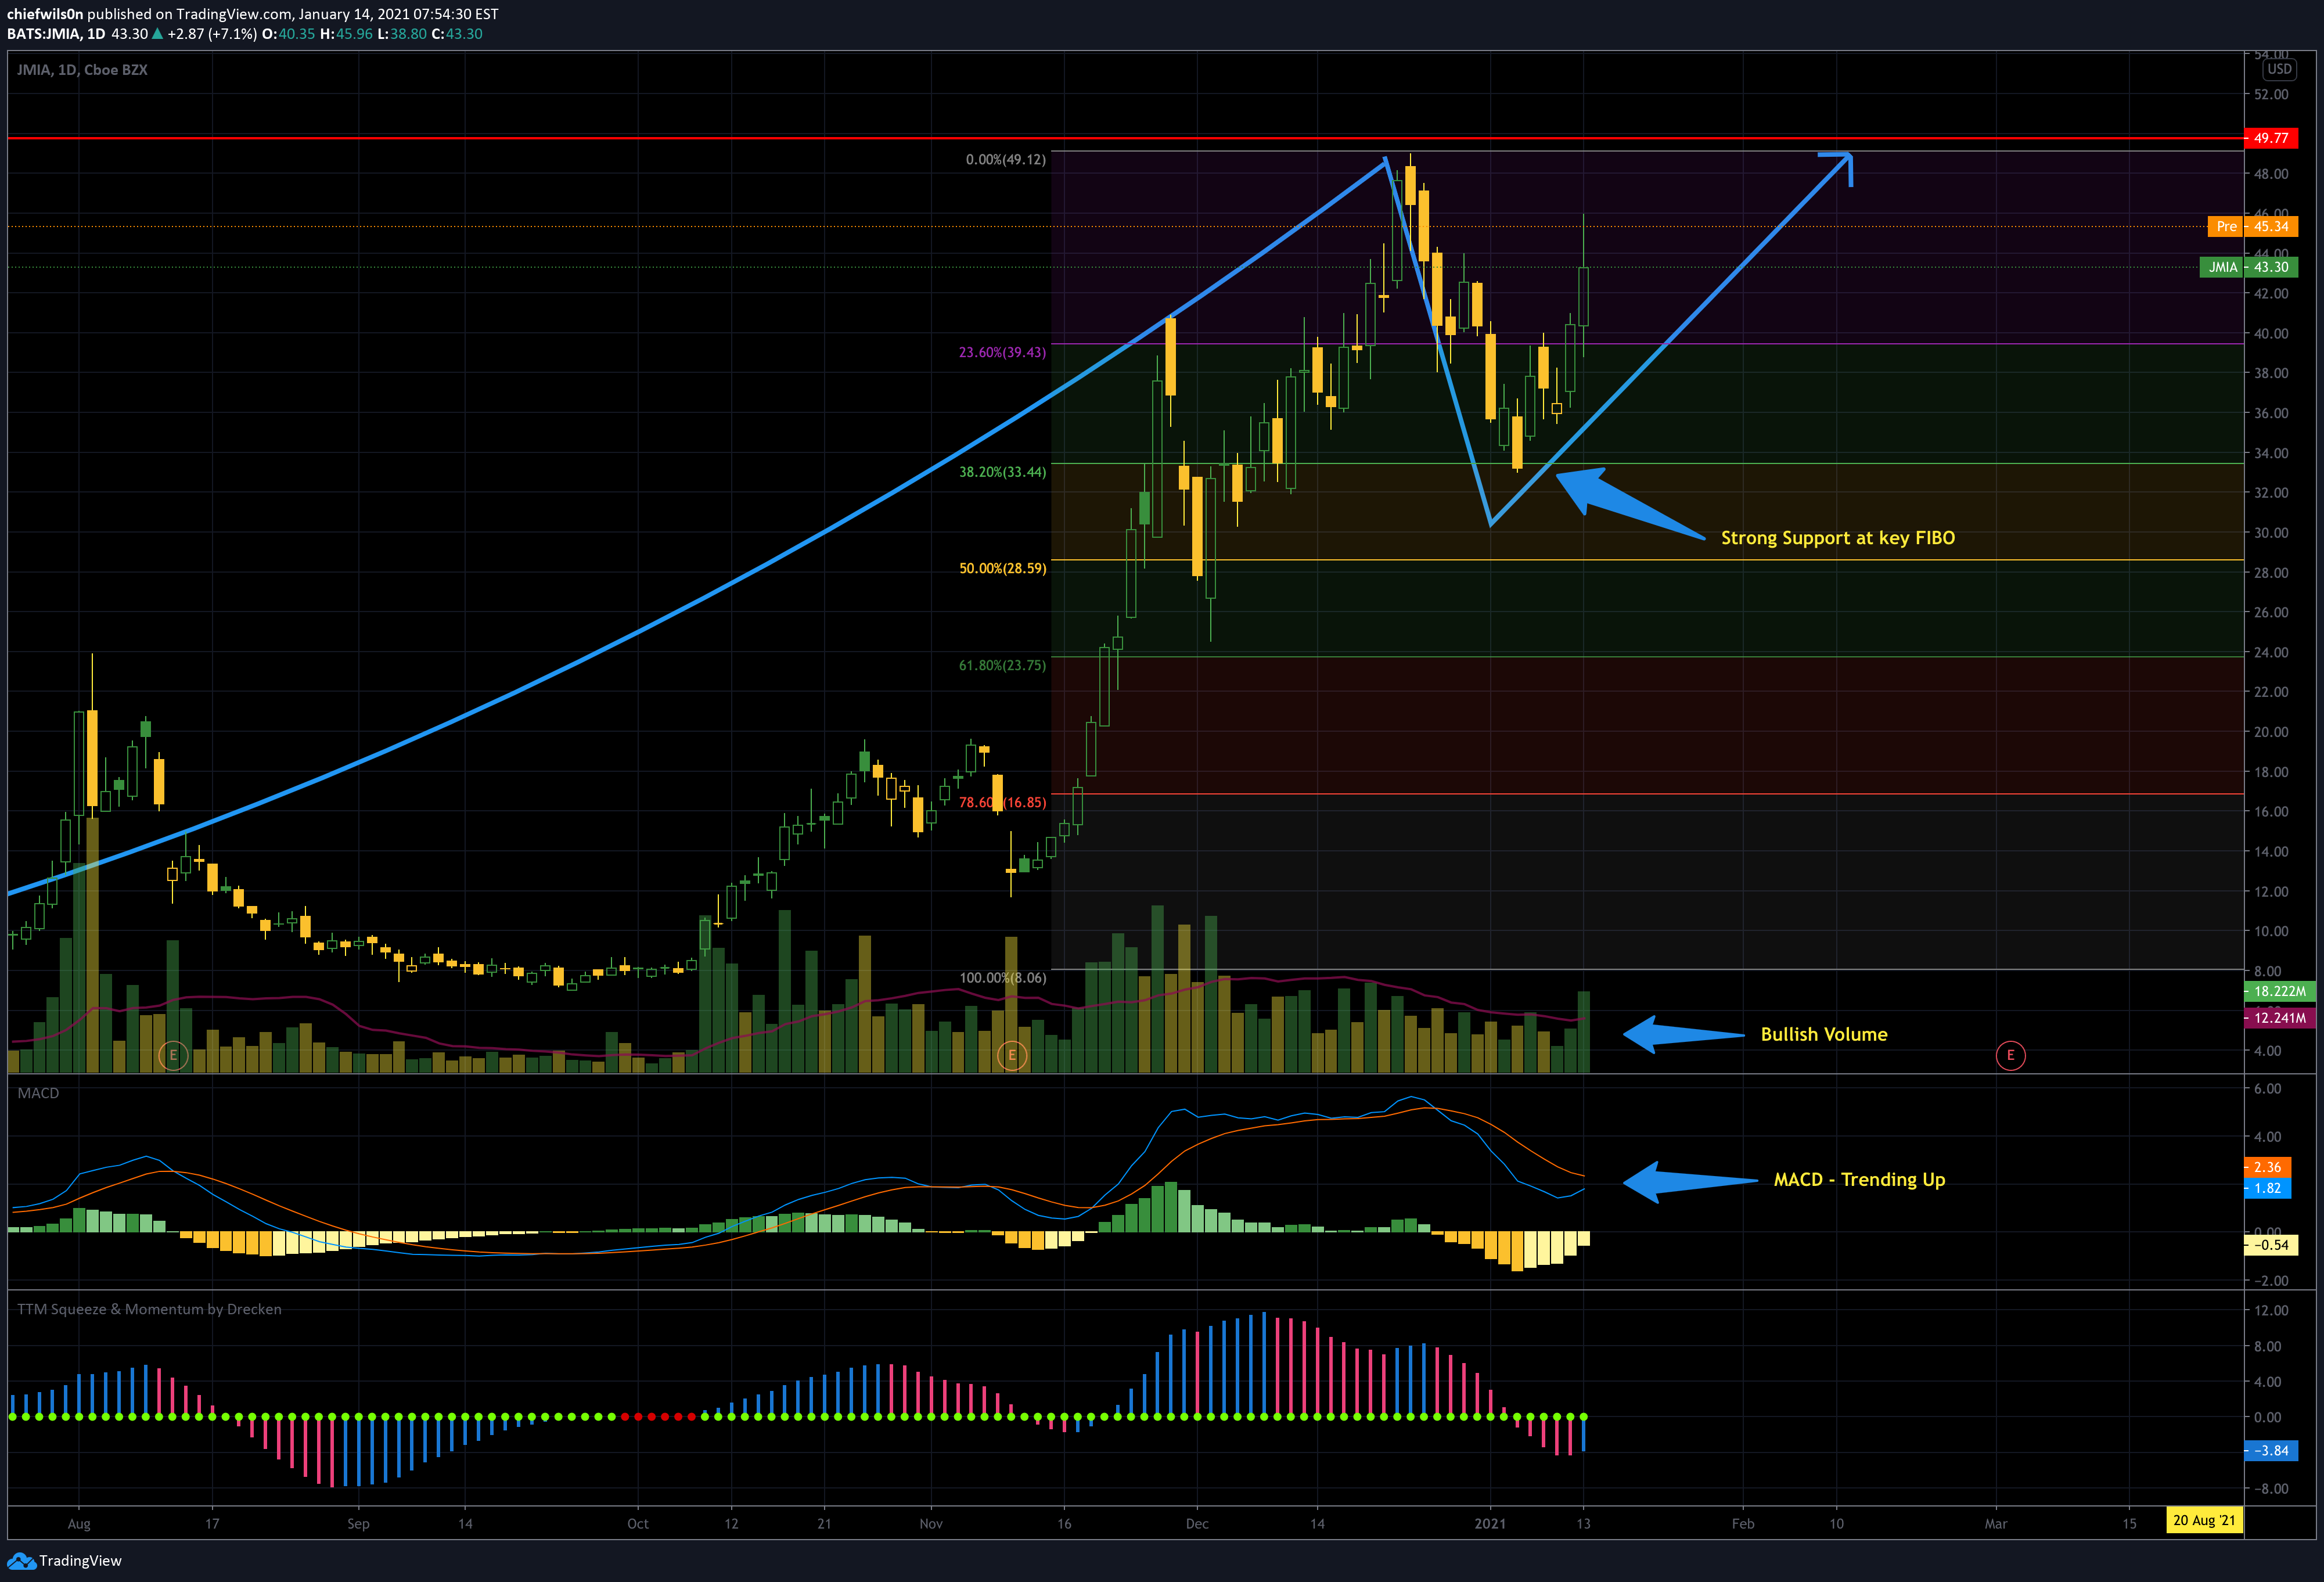Click the -3.84 momentum value label

2270,1450
